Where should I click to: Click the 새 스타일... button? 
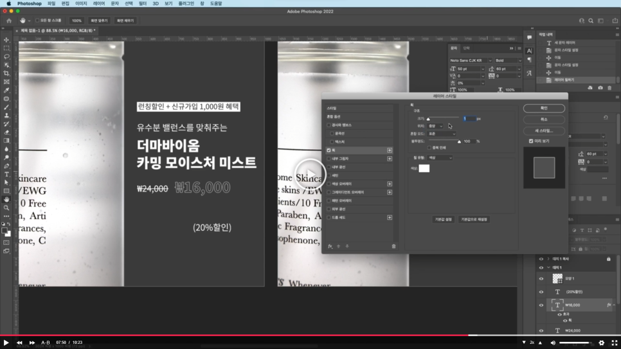pos(544,130)
